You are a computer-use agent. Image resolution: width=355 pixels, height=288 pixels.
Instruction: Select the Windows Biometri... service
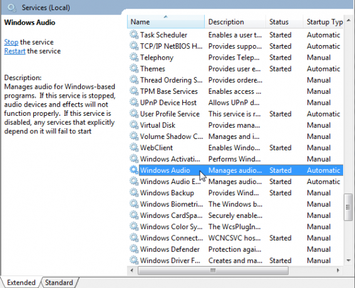click(x=172, y=204)
